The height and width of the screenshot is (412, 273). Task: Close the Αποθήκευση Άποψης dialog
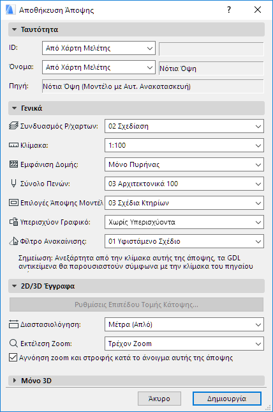coord(258,10)
